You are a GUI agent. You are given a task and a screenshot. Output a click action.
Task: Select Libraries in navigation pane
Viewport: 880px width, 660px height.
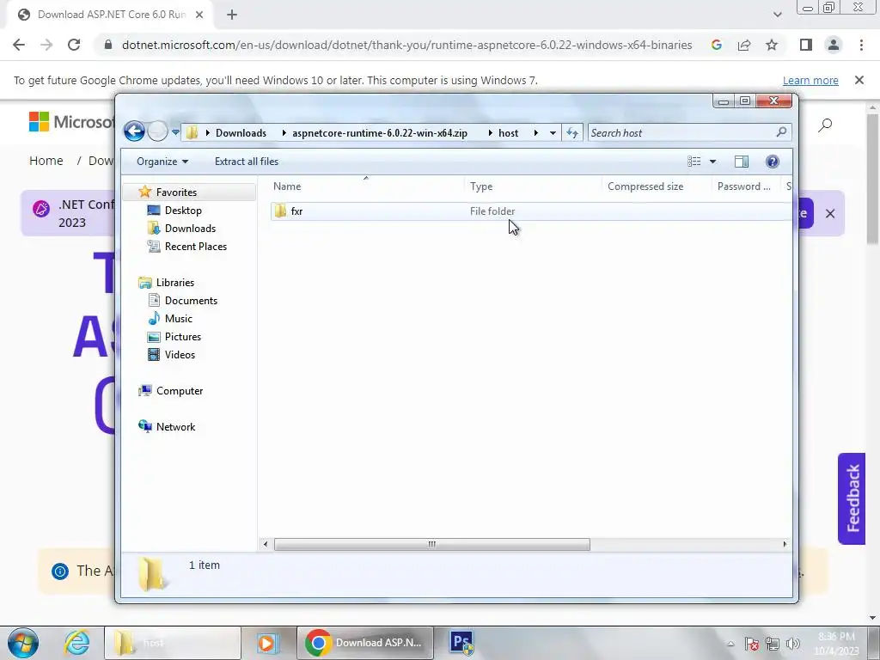pyautogui.click(x=175, y=283)
